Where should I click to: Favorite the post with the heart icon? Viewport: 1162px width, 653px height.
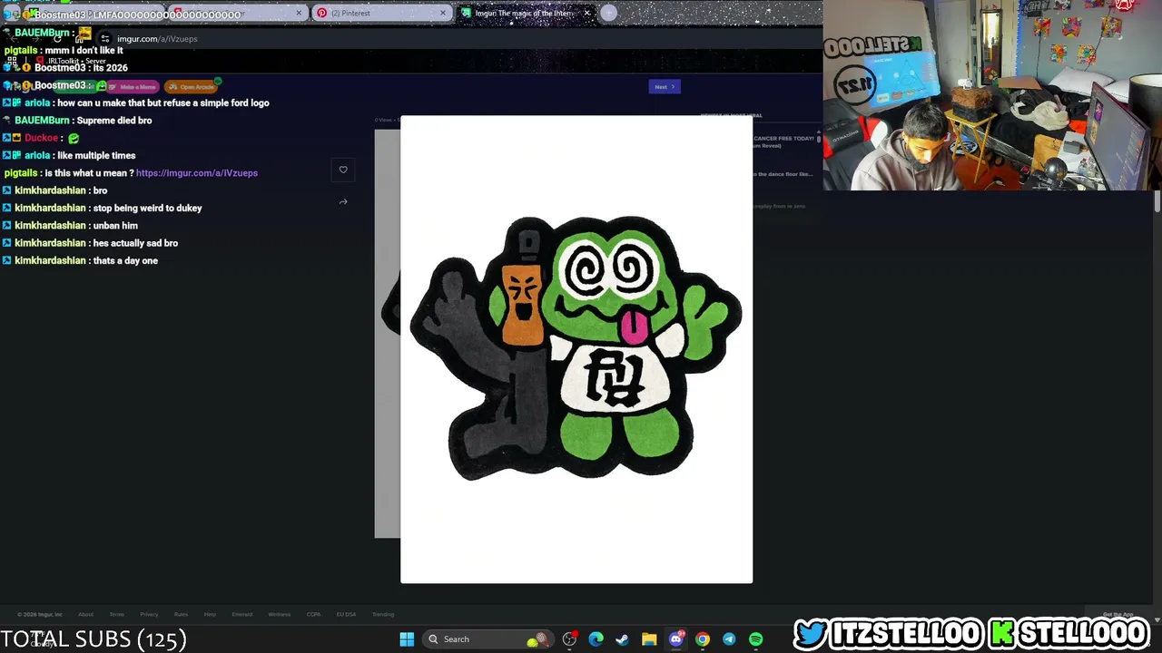[343, 170]
